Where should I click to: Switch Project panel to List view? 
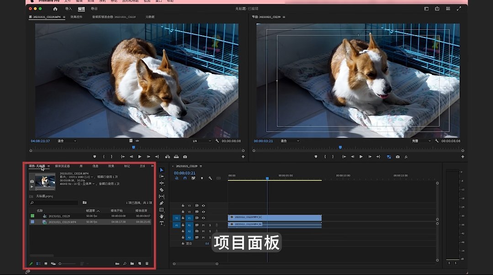click(x=38, y=264)
